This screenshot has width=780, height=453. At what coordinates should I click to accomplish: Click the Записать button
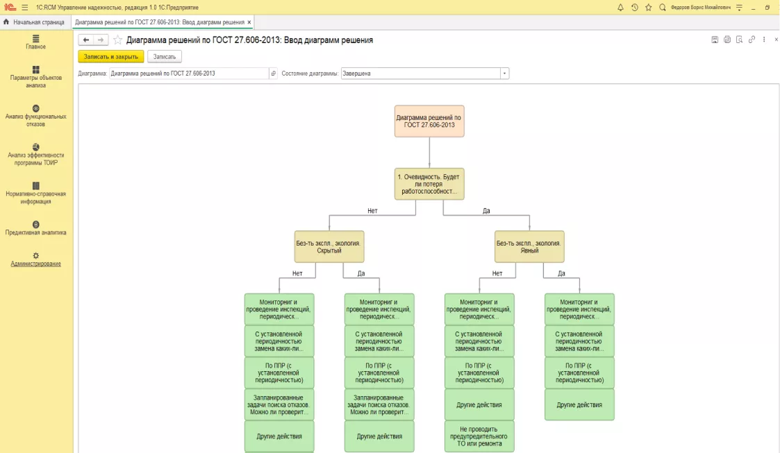point(165,57)
